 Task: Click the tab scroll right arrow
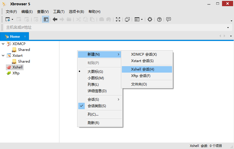tap(224, 36)
